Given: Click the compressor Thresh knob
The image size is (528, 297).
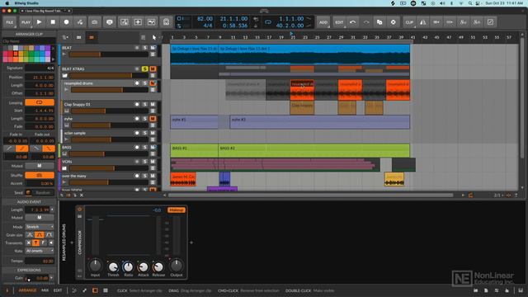Looking at the screenshot, I should [x=113, y=266].
